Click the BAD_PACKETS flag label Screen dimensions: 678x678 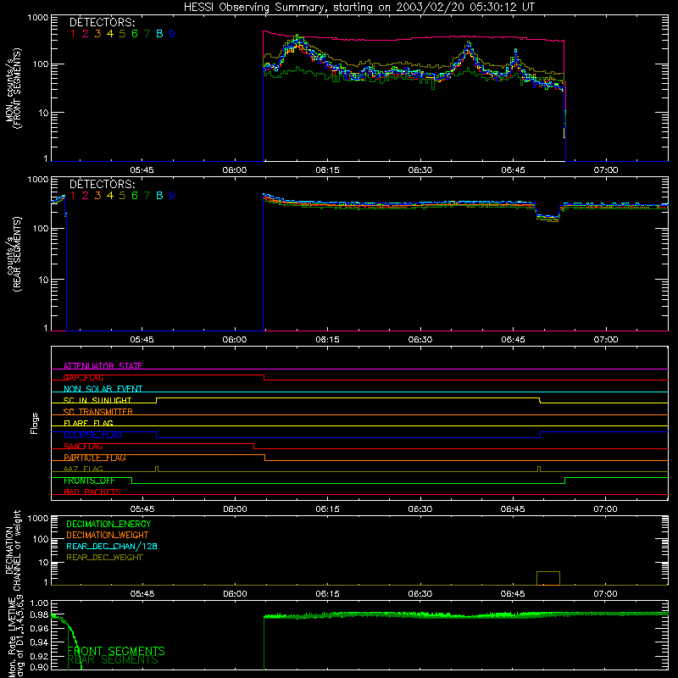pyautogui.click(x=92, y=492)
